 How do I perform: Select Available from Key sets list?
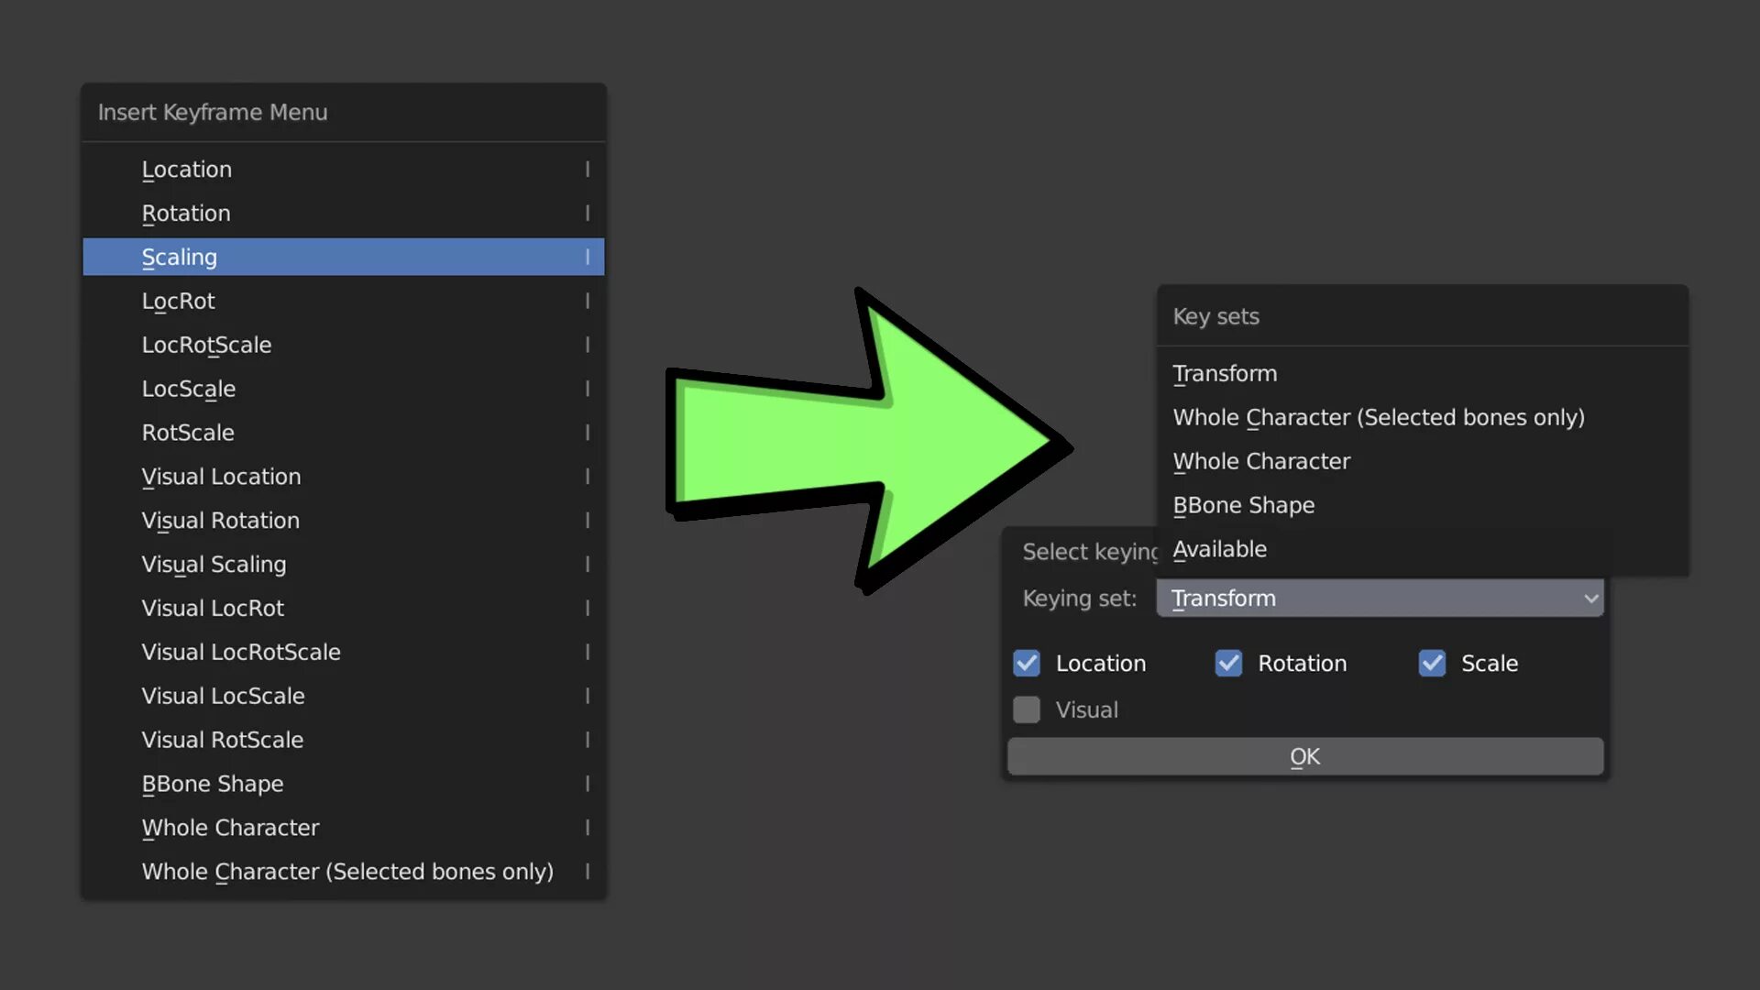[1219, 549]
